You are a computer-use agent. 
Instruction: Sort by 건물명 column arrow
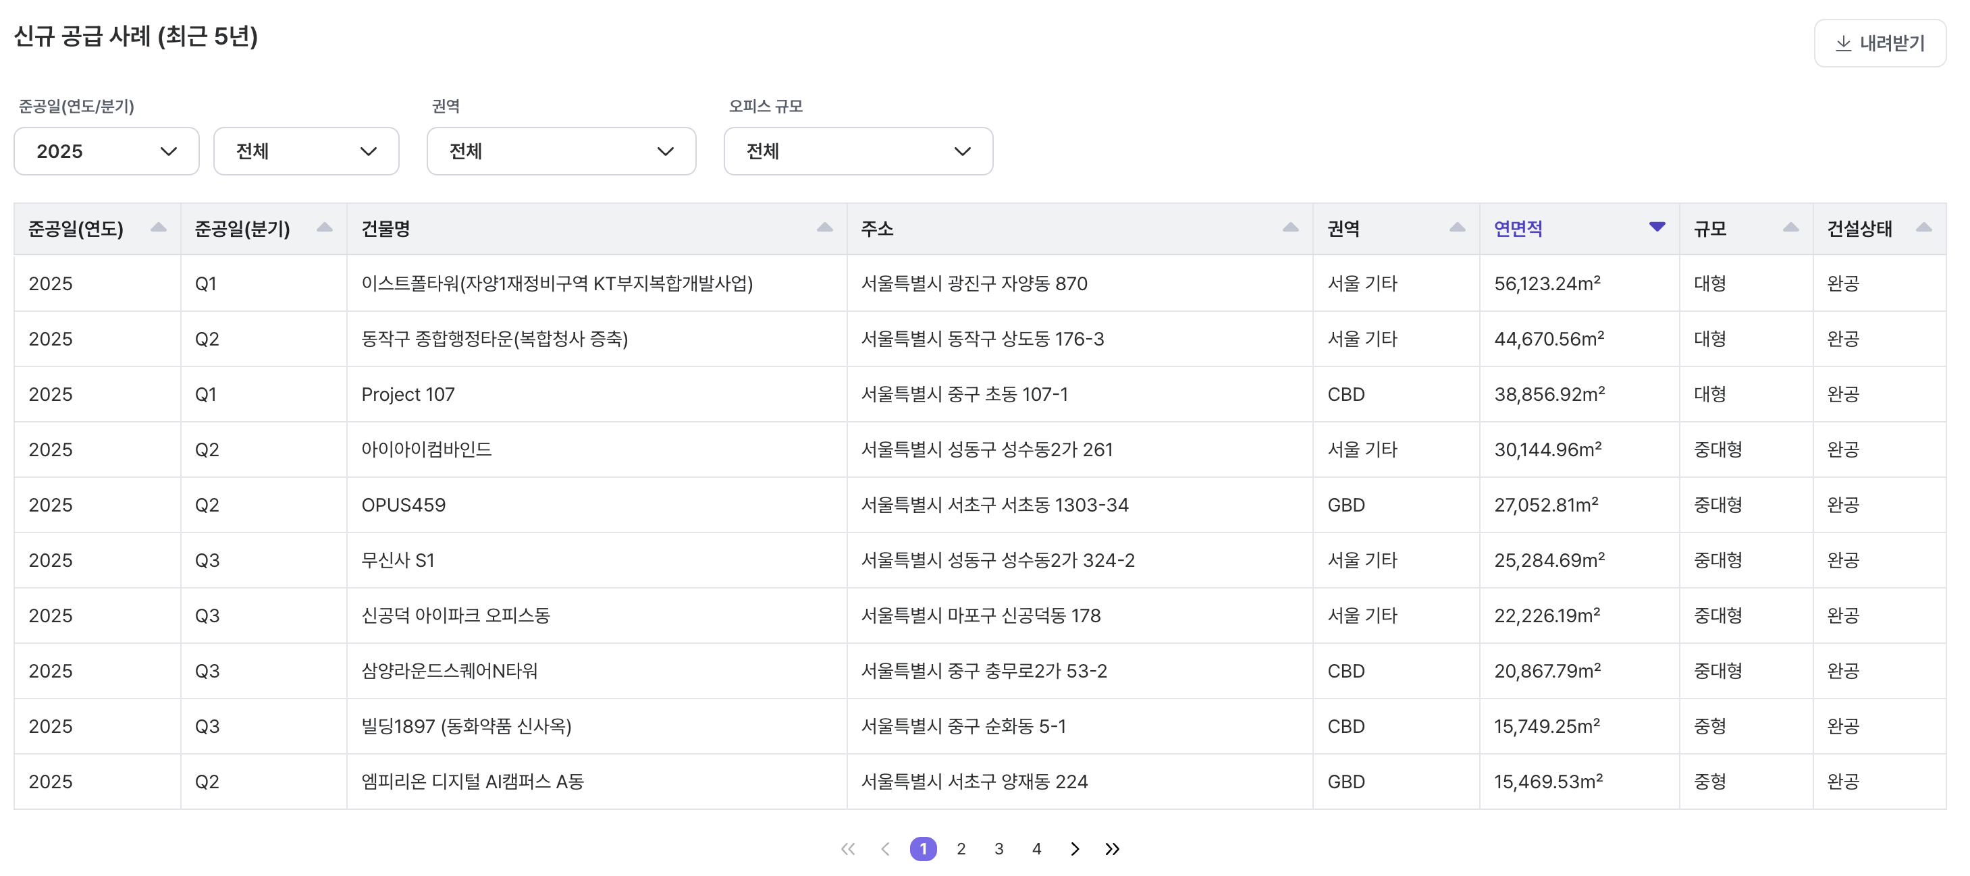824,228
